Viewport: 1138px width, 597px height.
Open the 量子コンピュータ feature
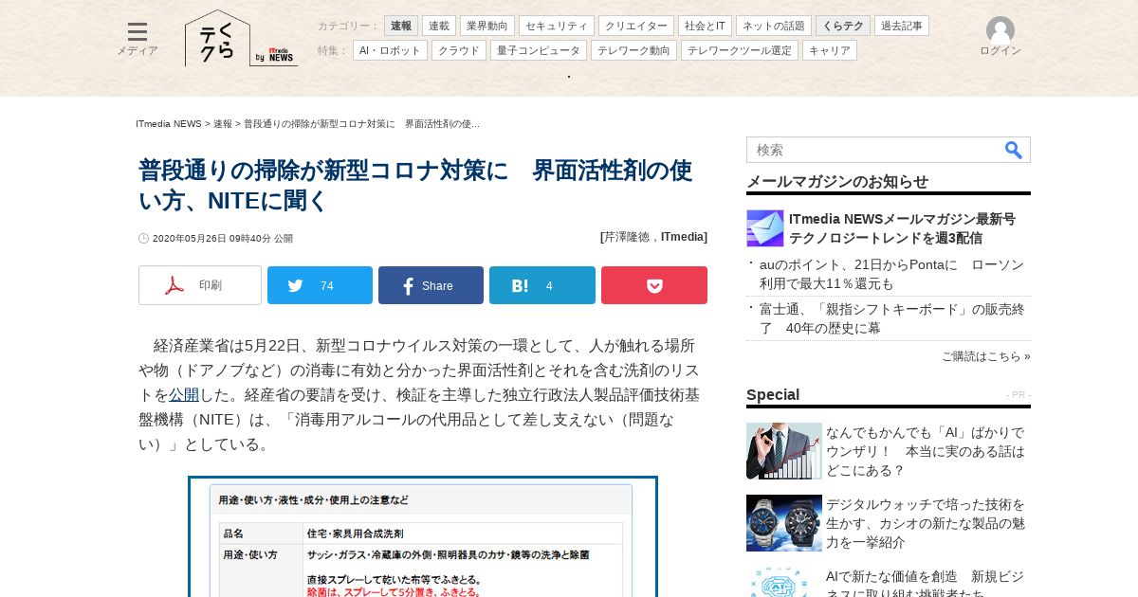pyautogui.click(x=539, y=50)
